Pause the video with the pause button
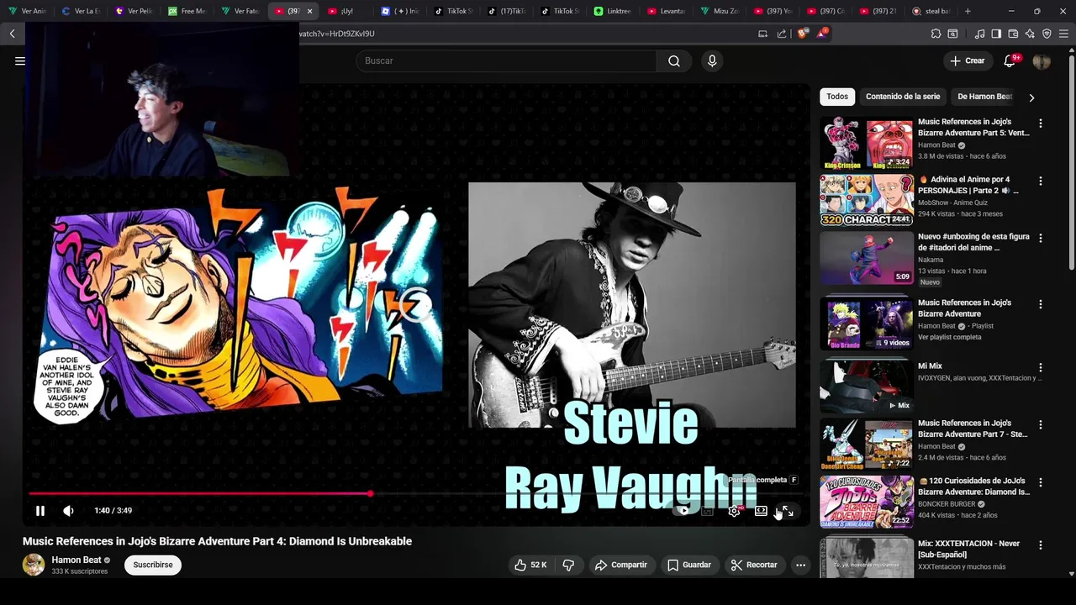The image size is (1076, 605). (40, 511)
